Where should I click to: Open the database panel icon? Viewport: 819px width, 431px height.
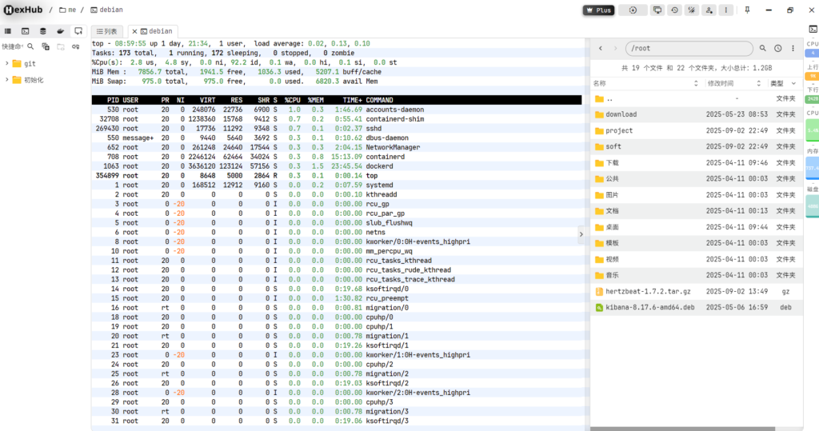pos(42,30)
